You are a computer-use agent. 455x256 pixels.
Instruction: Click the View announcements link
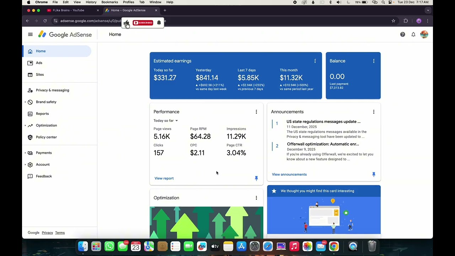tap(289, 175)
